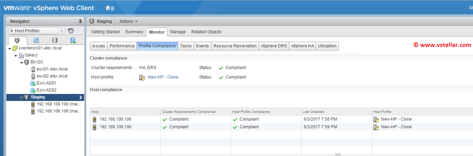Select the VMs and Templates inventory icon
This screenshot has height=156, width=473.
click(36, 40)
